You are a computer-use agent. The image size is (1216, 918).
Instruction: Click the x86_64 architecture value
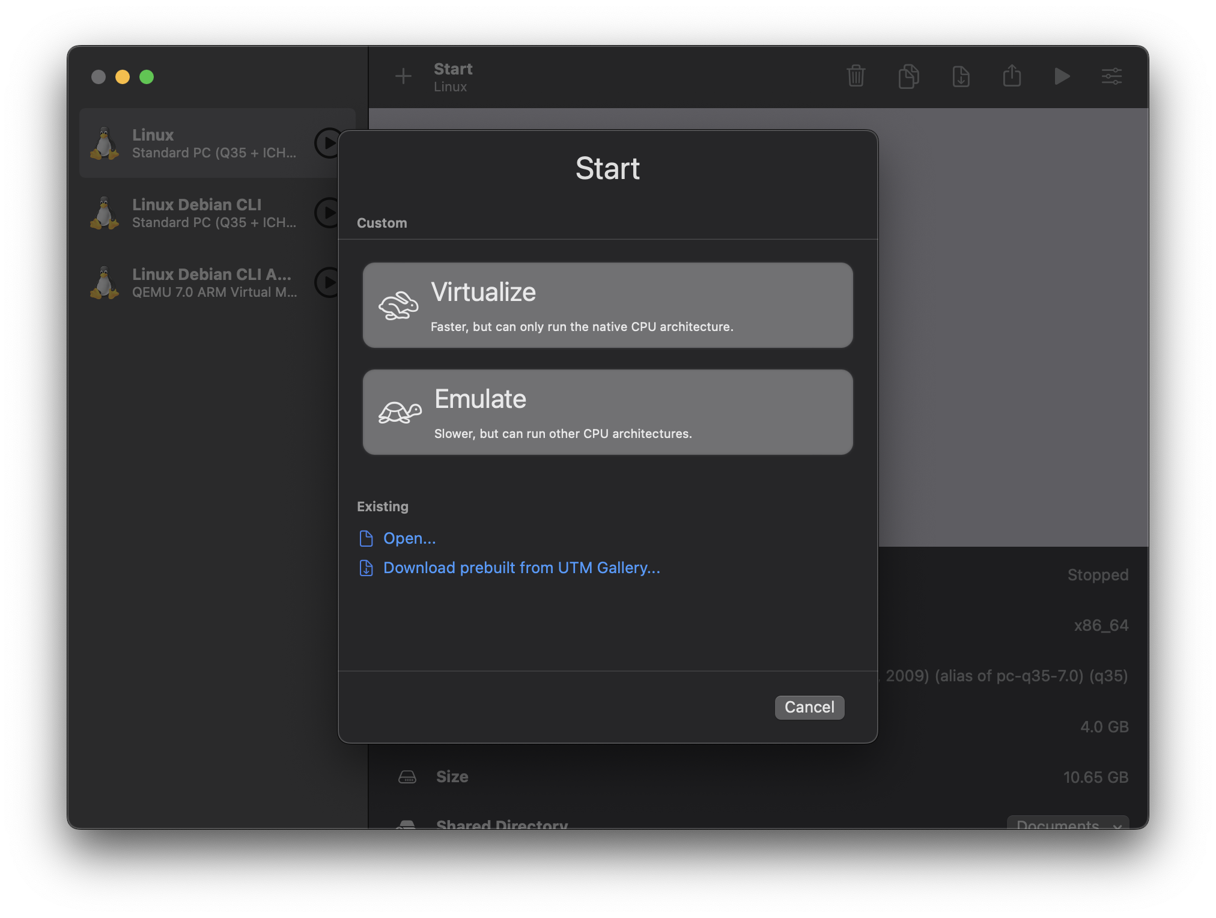pos(1101,625)
